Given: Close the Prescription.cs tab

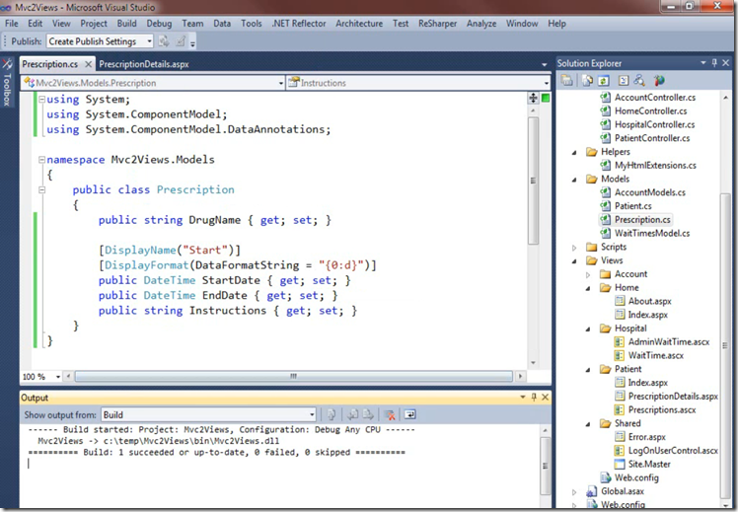Looking at the screenshot, I should point(88,64).
